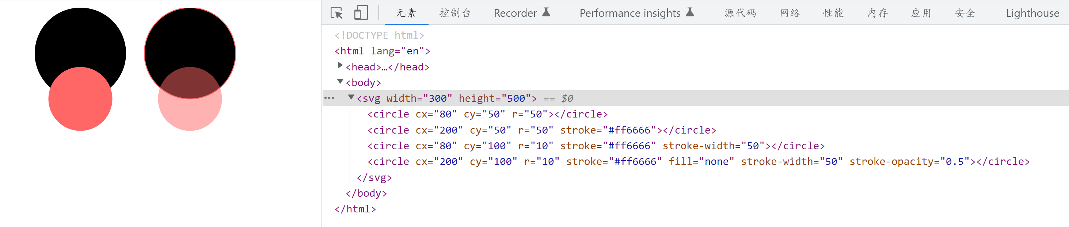Click the html lang="en" element line
The height and width of the screenshot is (227, 1069).
[382, 51]
